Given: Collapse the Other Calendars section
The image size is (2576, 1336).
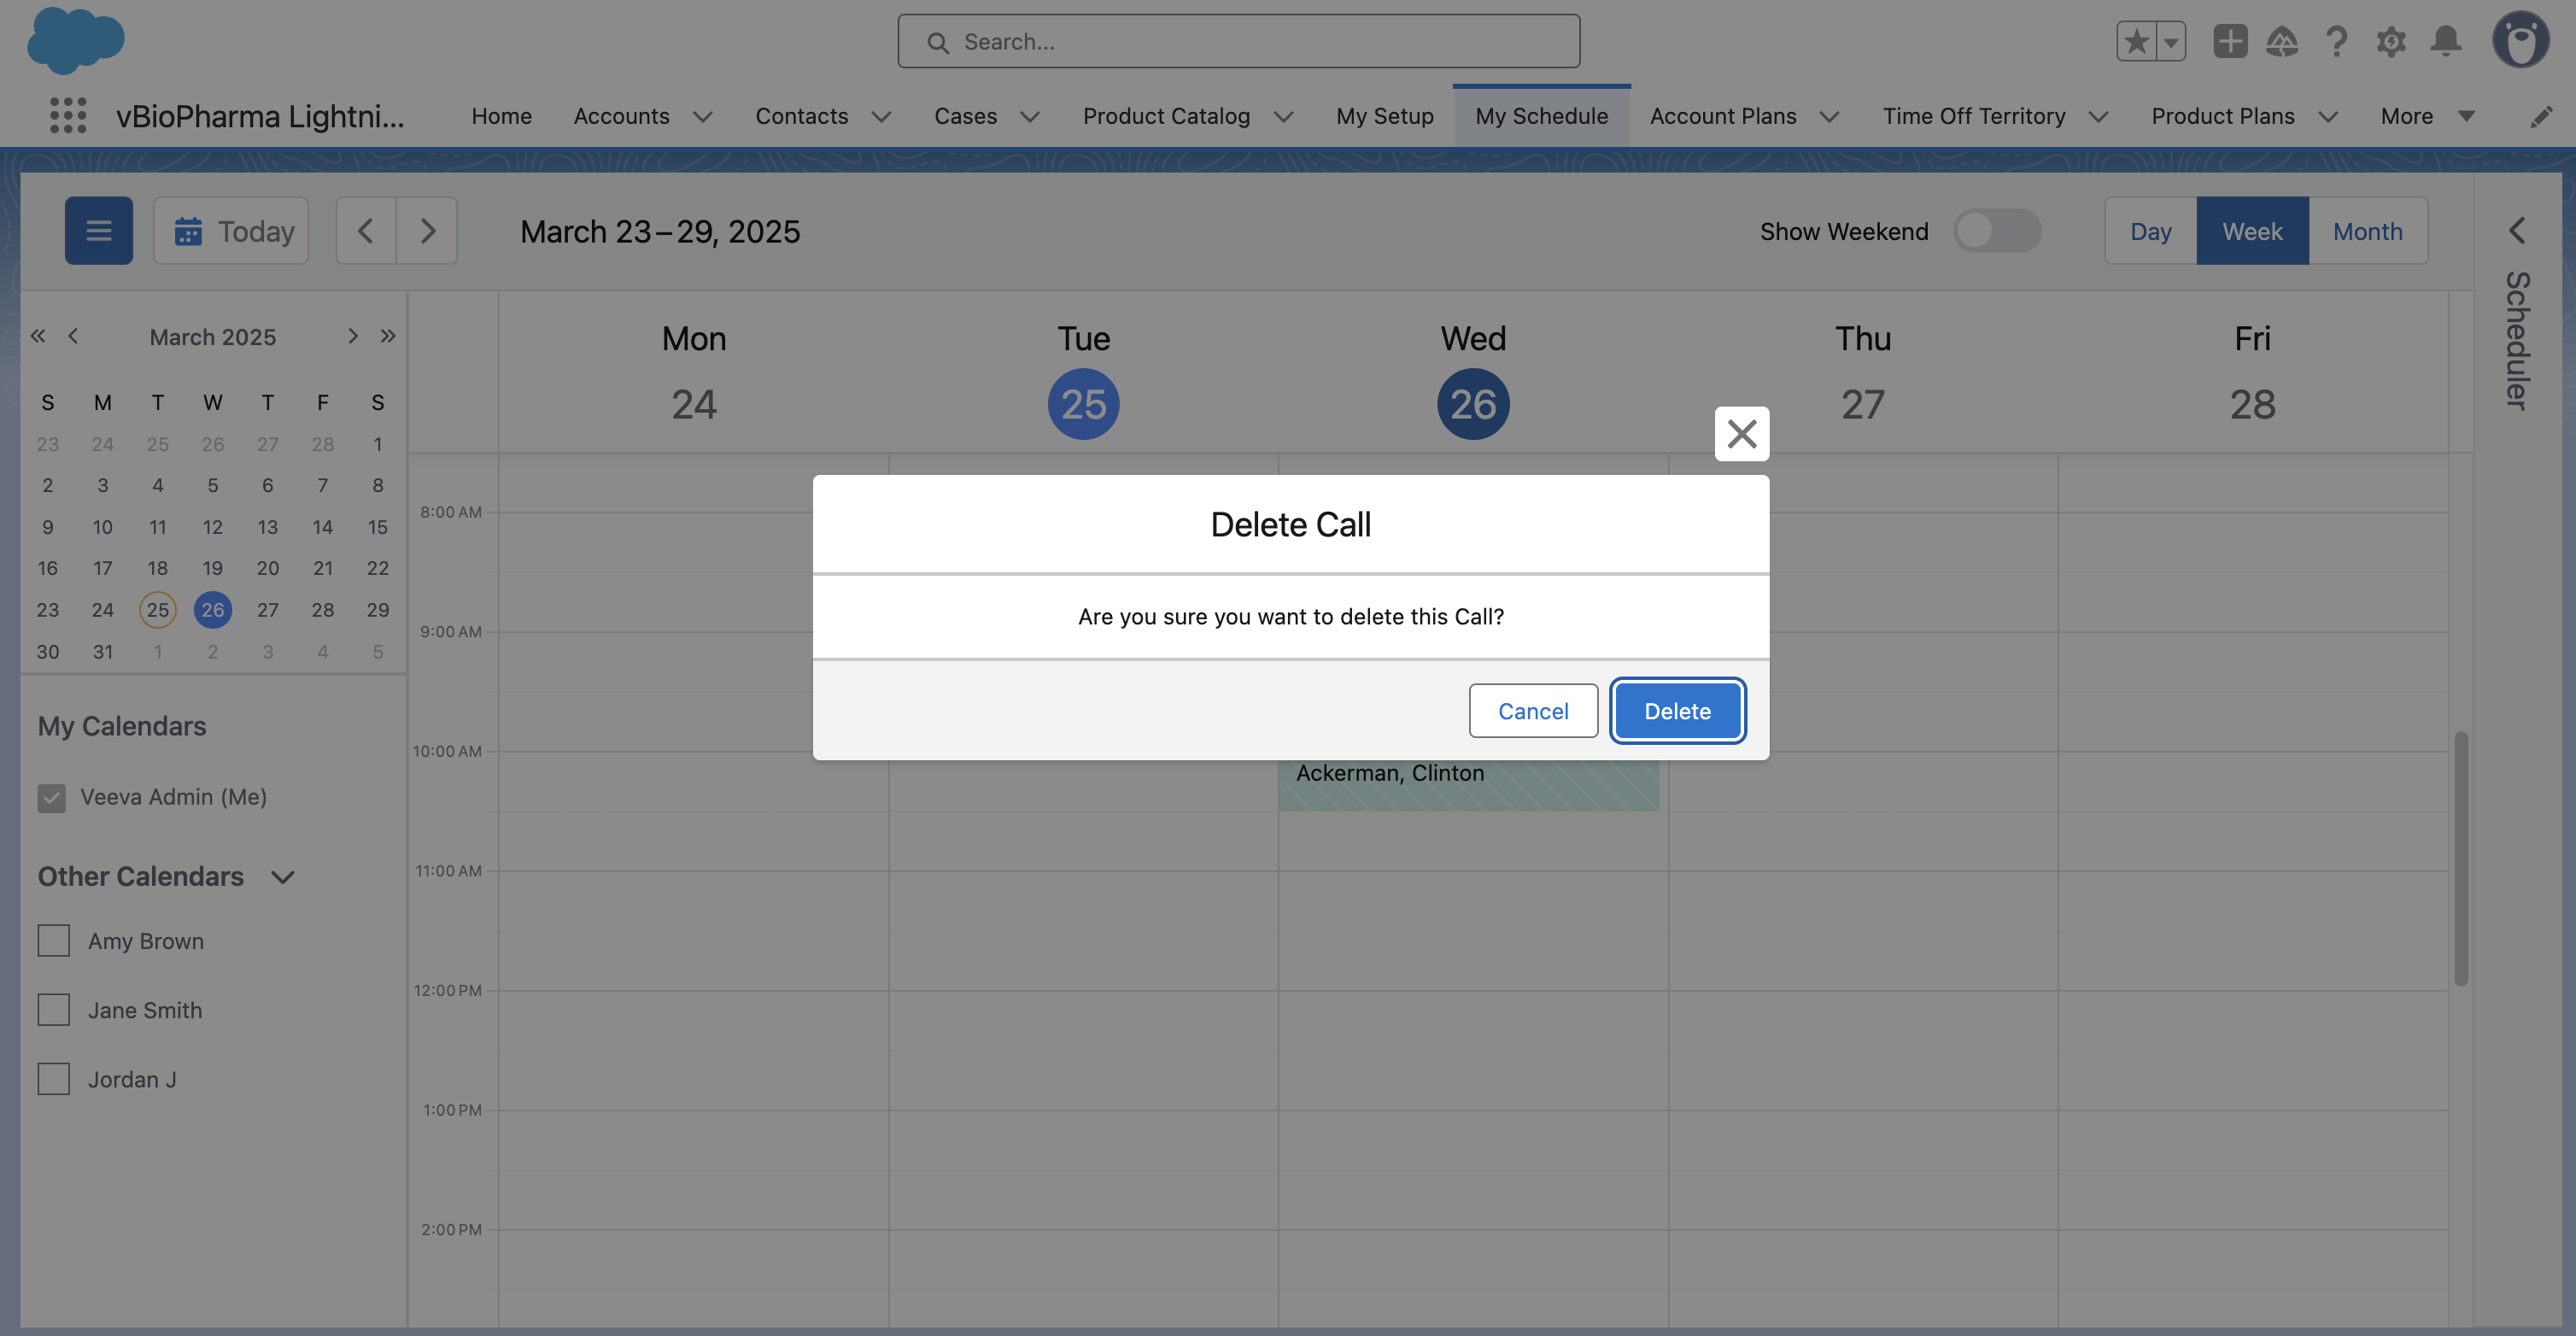Looking at the screenshot, I should pos(283,877).
